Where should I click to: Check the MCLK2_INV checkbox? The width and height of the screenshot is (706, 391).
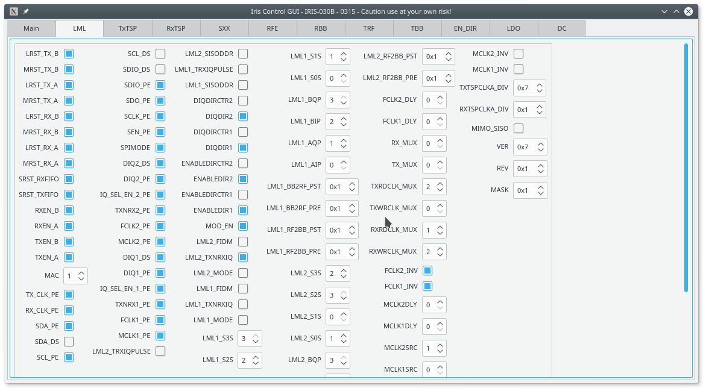[518, 54]
